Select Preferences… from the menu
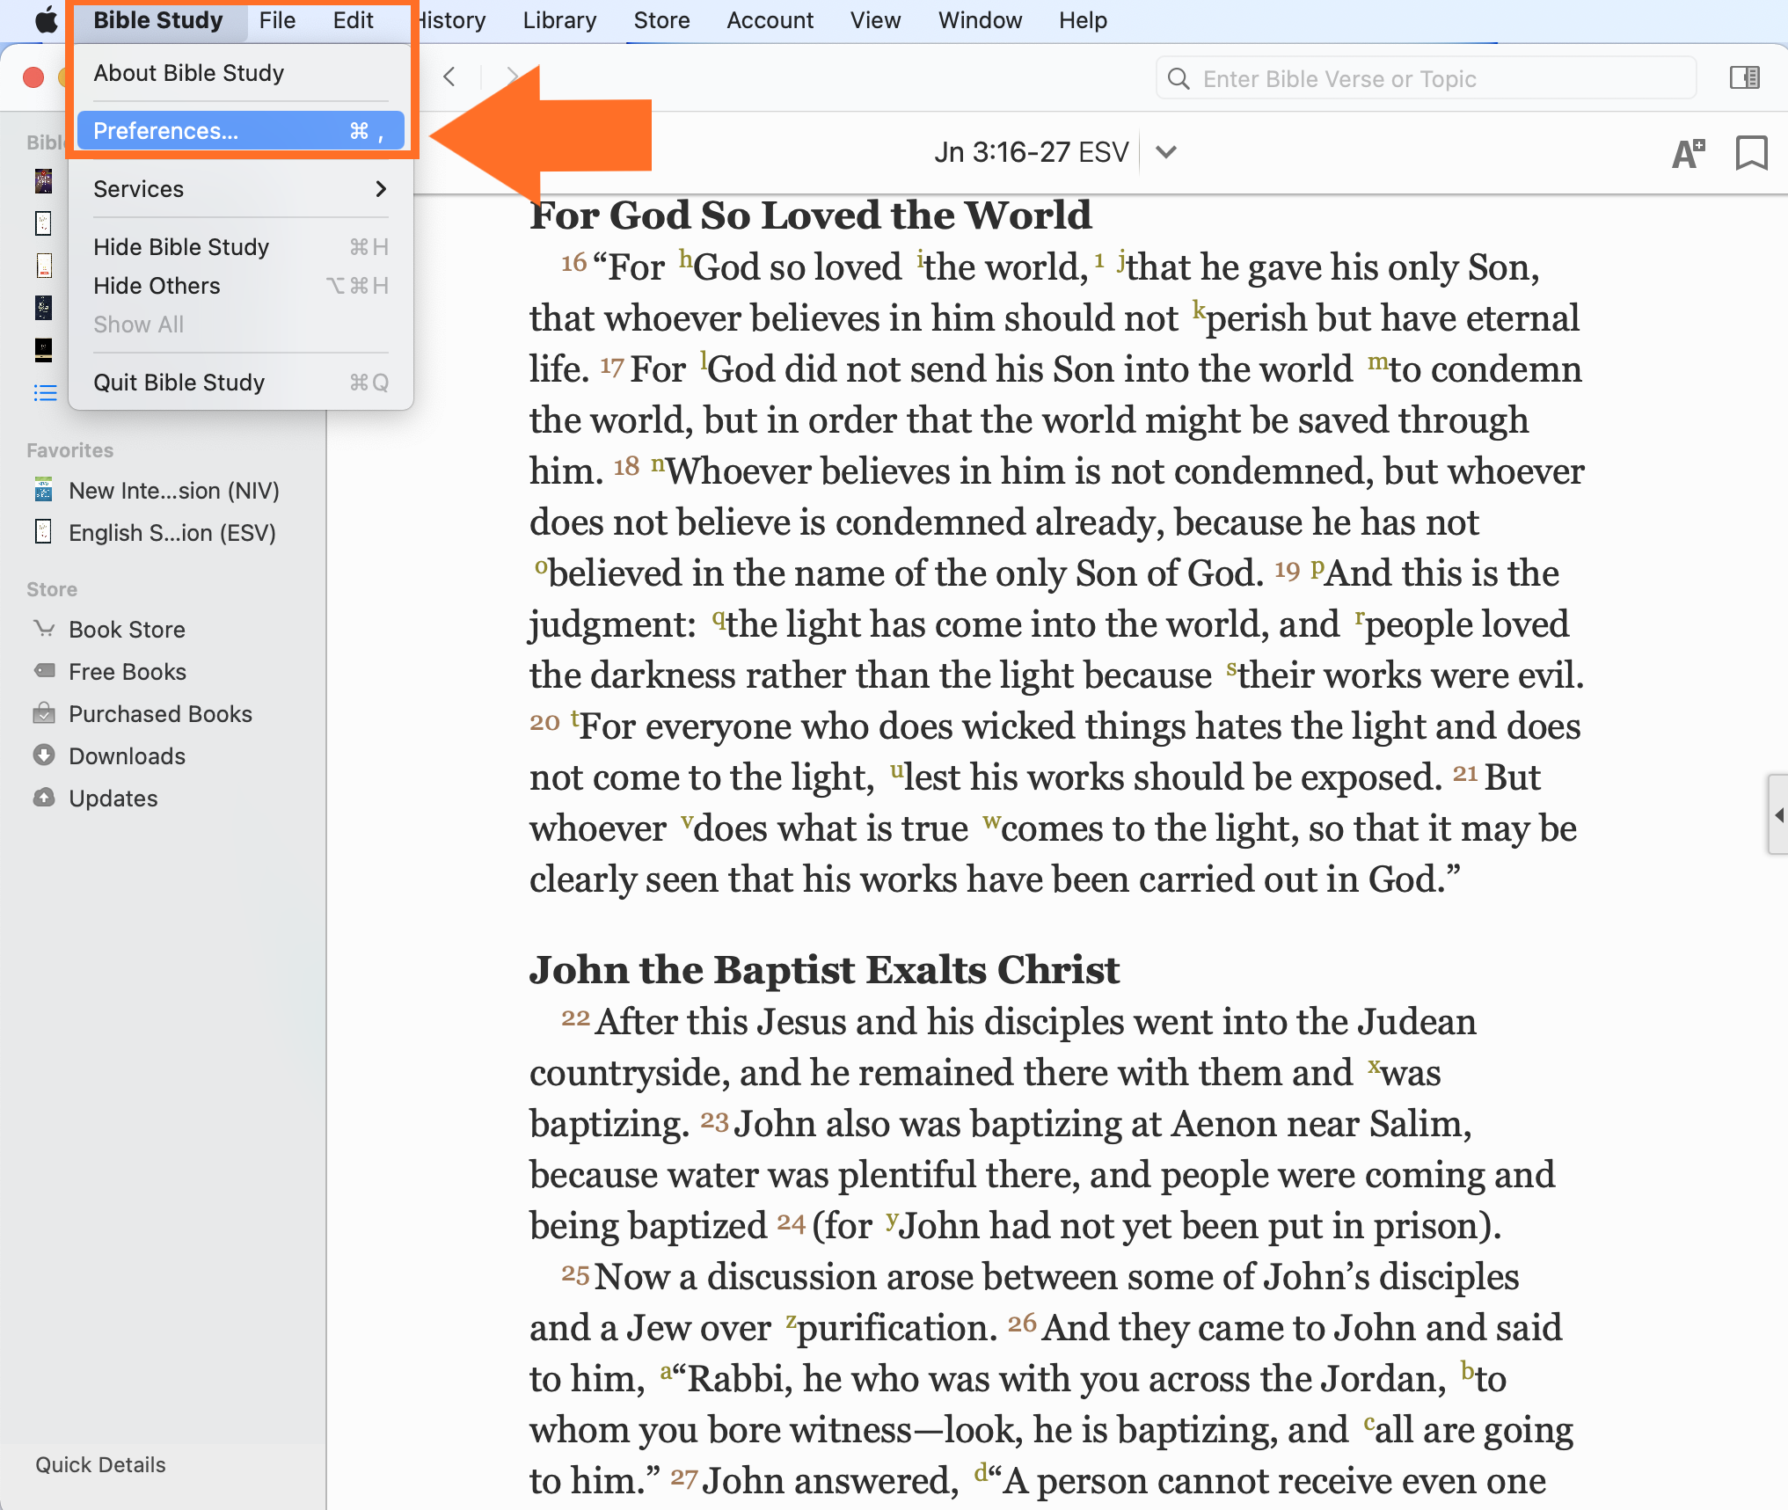This screenshot has width=1788, height=1510. click(x=240, y=131)
